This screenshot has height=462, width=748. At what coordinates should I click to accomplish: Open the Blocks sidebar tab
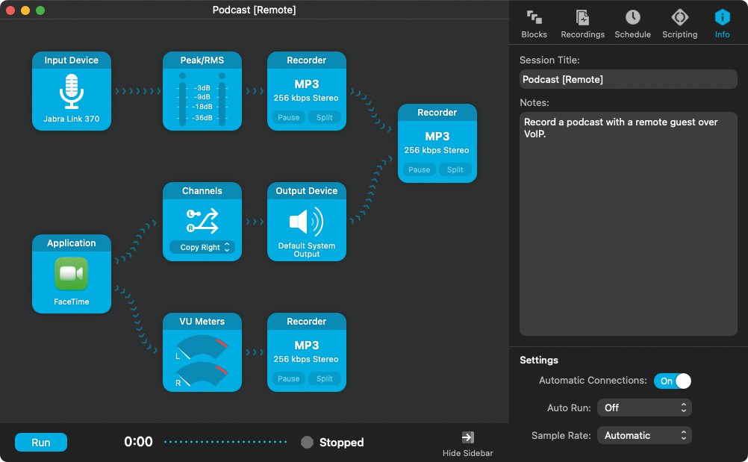(534, 24)
